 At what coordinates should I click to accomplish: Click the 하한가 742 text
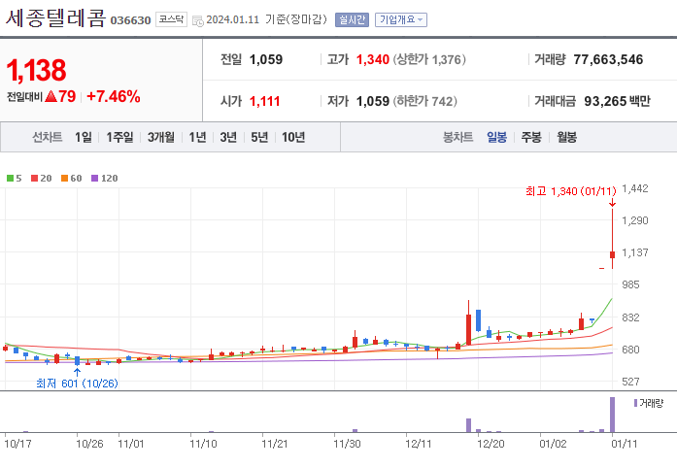coord(424,101)
